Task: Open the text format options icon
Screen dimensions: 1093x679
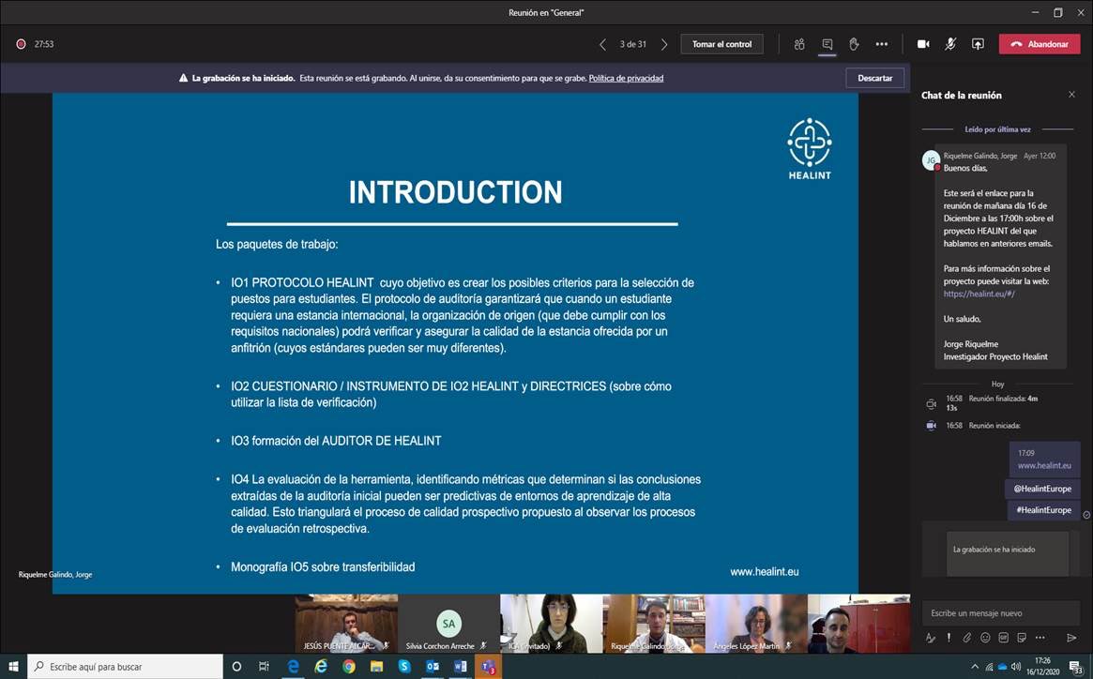Action: coord(930,637)
